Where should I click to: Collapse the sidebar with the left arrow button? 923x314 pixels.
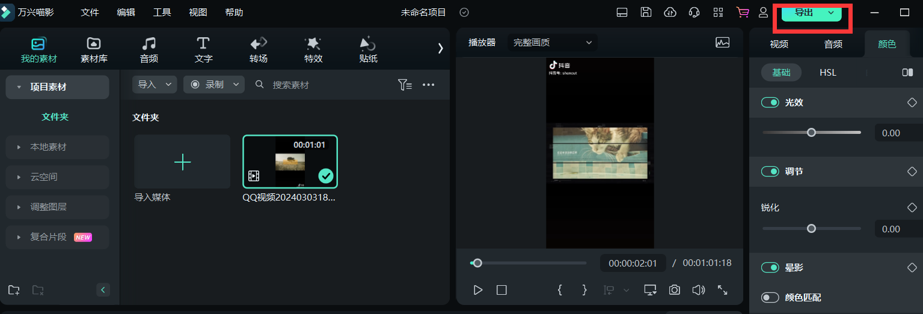103,291
